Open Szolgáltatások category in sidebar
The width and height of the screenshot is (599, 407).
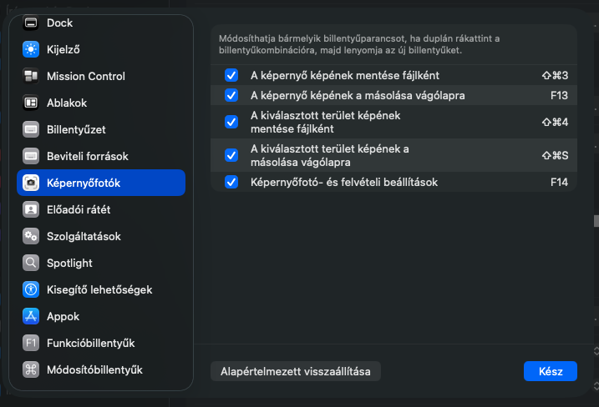[x=84, y=236]
